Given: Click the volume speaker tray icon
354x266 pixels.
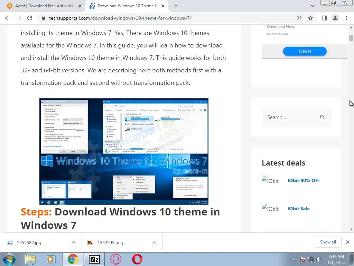Looking at the screenshot, I should (319, 259).
